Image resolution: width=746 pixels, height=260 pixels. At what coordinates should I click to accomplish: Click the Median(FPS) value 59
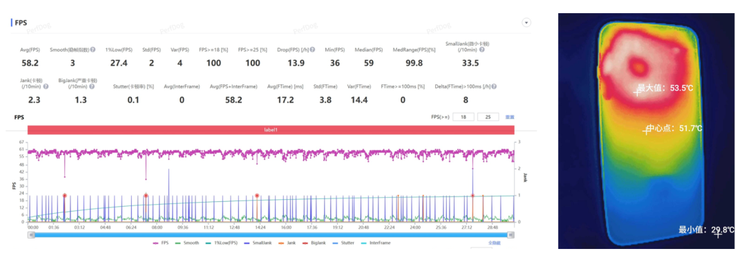pos(368,63)
